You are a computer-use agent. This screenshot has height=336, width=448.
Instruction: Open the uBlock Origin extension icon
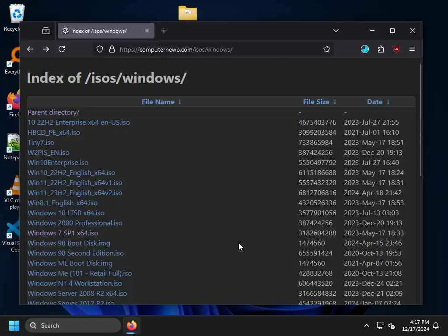[x=396, y=49]
